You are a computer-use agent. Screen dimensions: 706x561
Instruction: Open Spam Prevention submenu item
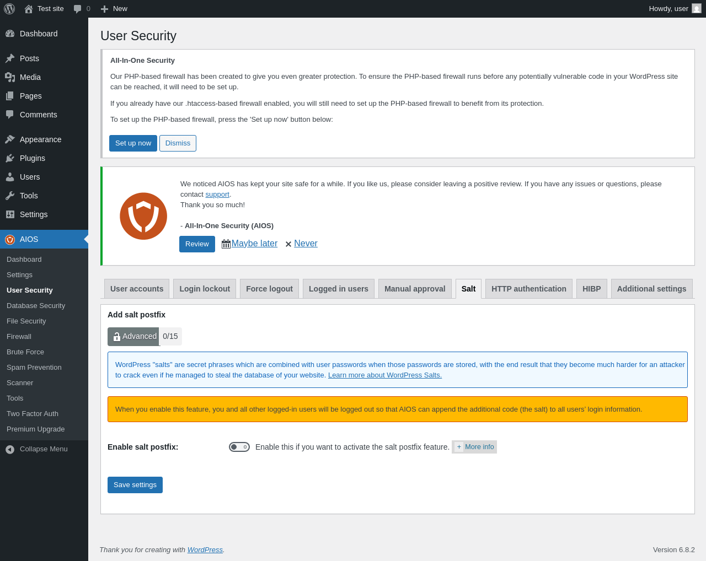(x=44, y=368)
